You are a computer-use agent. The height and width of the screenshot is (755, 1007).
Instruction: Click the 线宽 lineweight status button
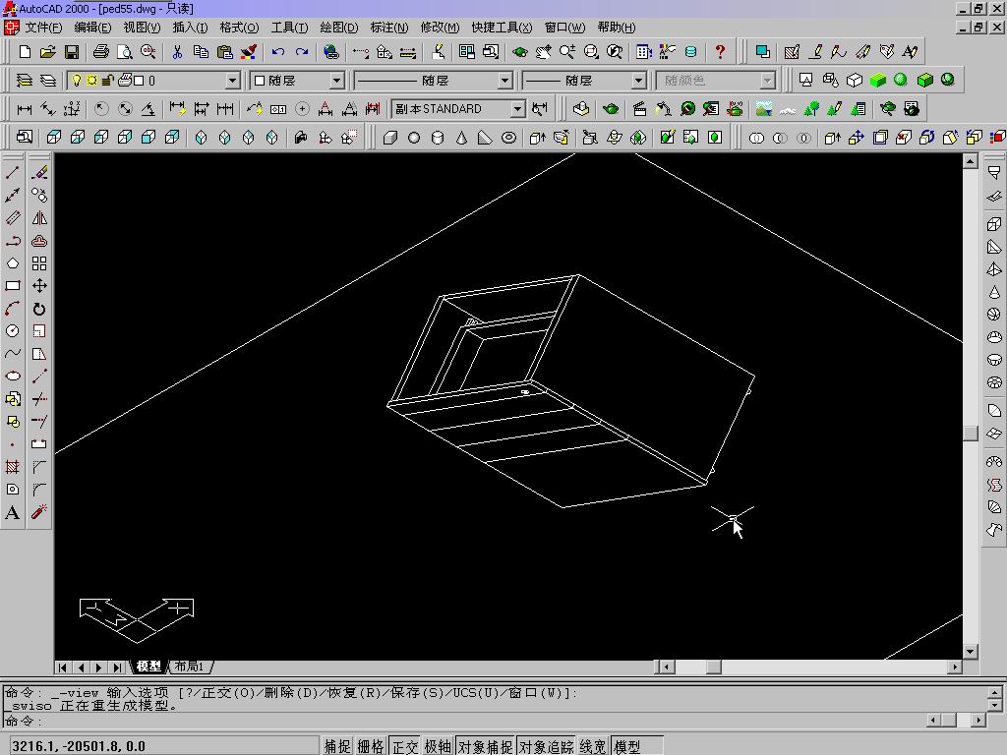pos(593,747)
